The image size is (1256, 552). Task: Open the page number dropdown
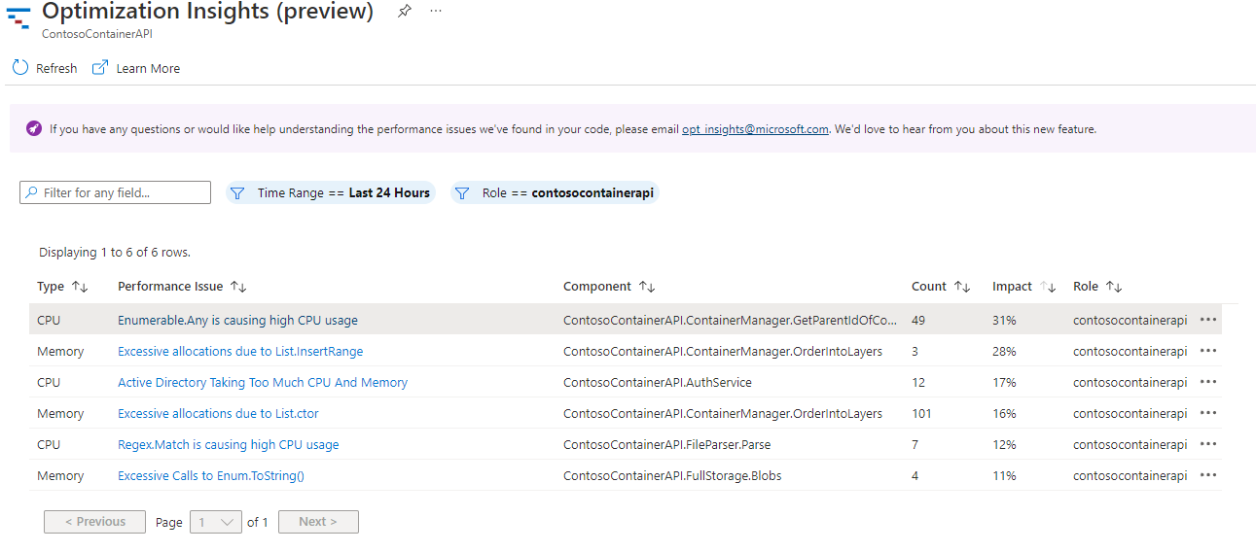[x=216, y=522]
